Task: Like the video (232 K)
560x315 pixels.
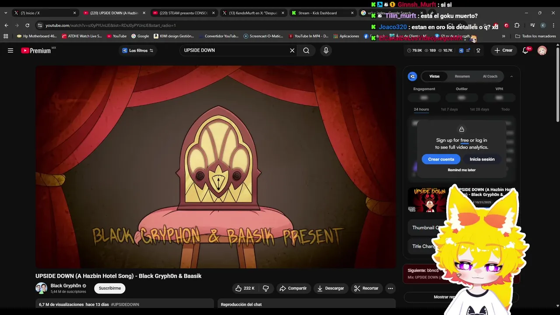Action: [x=245, y=288]
